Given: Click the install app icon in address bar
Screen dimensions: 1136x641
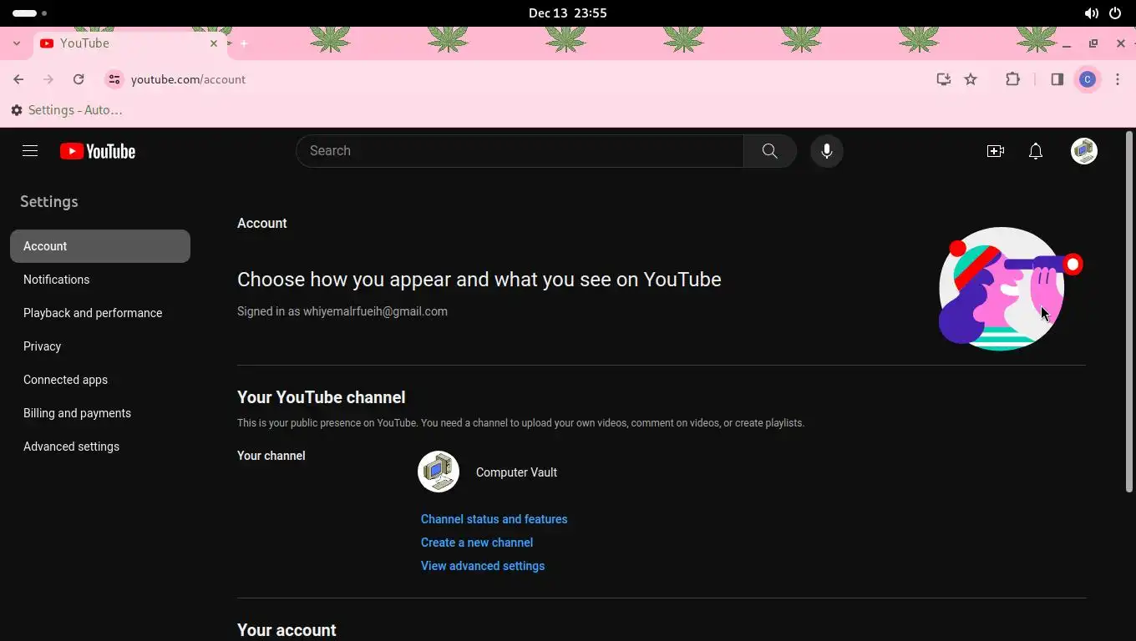Looking at the screenshot, I should (x=944, y=79).
